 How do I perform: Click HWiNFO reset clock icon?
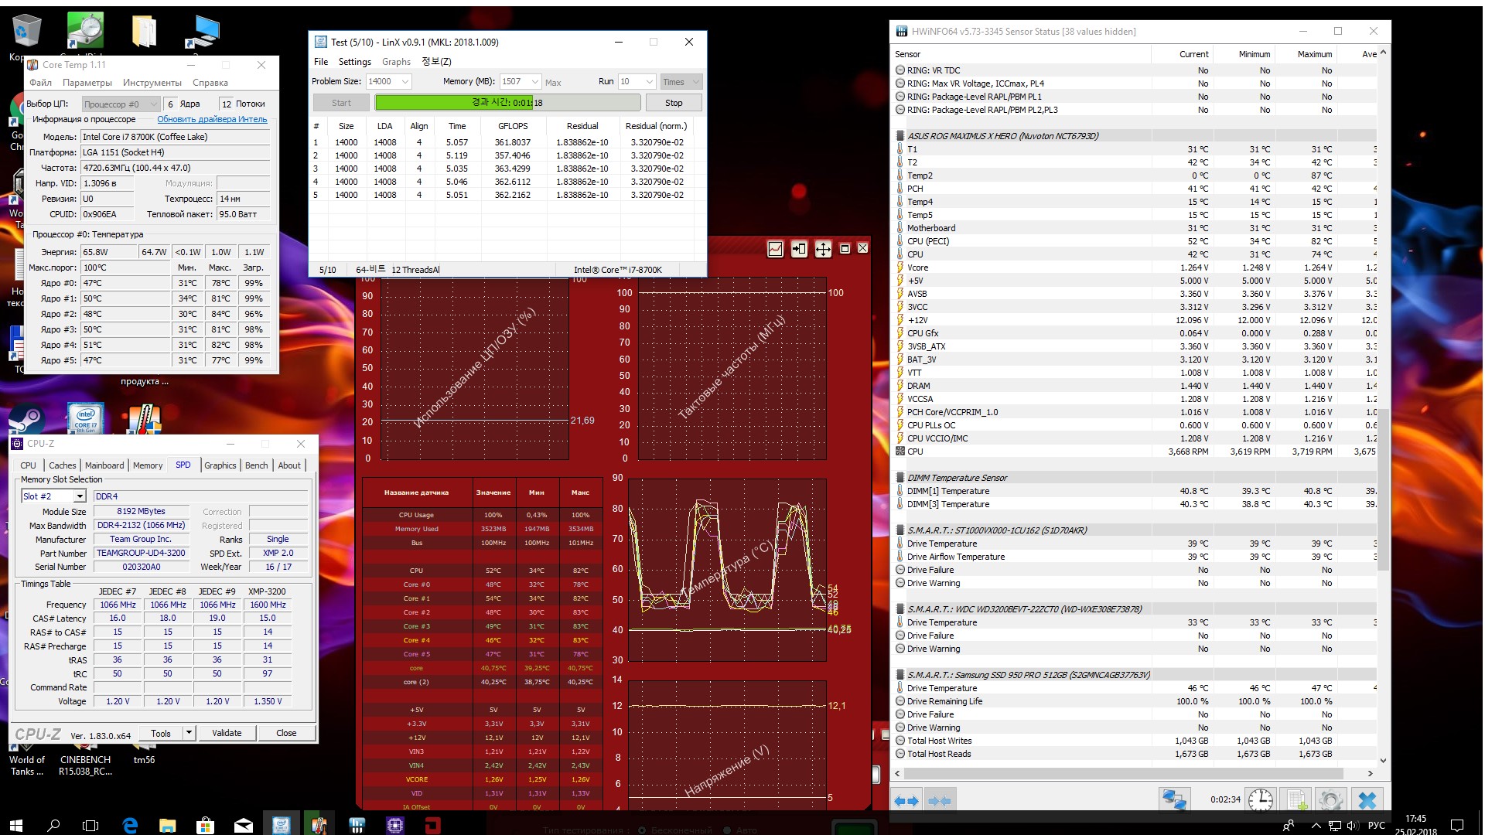1260,800
